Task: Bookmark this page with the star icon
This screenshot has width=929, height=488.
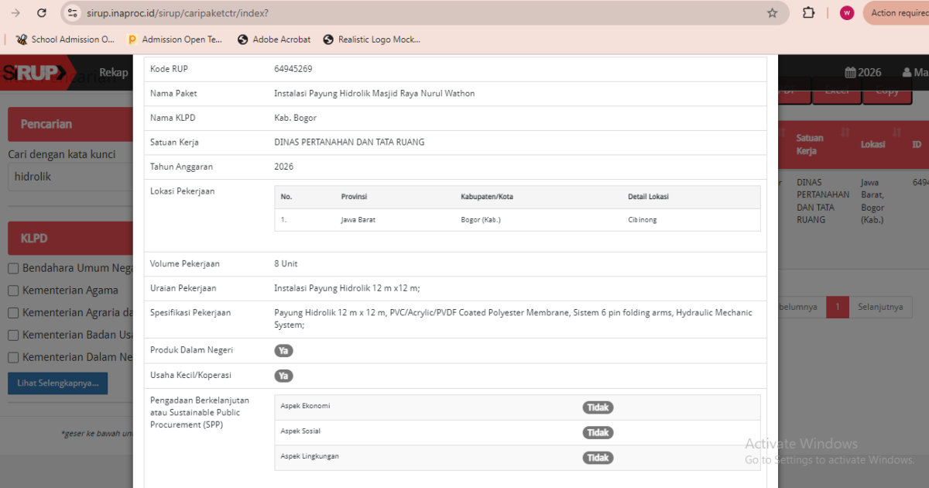Action: [x=772, y=13]
